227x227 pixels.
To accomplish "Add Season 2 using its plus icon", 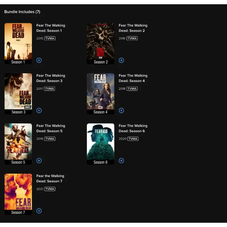I will click(x=121, y=60).
